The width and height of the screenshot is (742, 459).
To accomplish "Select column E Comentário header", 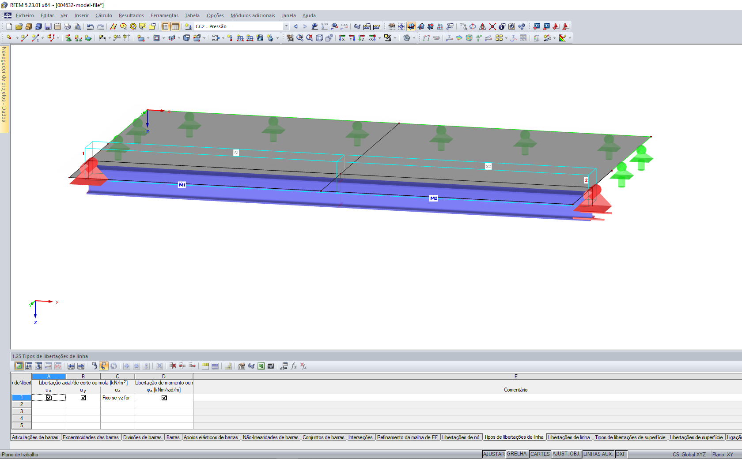I will (x=516, y=376).
